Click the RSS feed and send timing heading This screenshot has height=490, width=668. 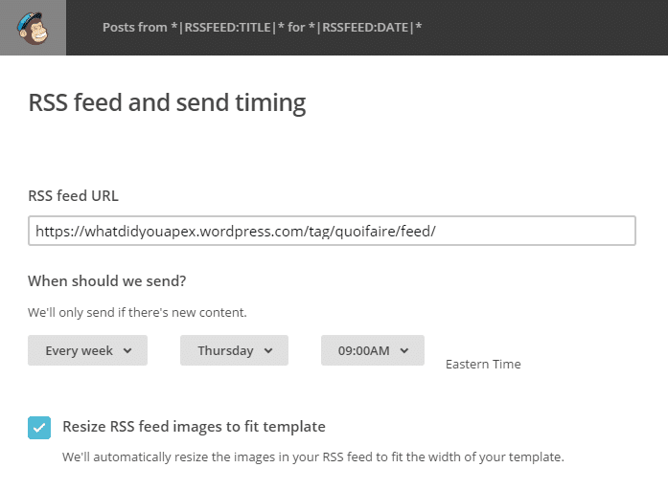[x=167, y=103]
